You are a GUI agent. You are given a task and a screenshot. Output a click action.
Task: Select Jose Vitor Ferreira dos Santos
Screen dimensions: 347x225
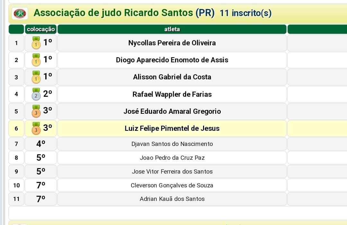(172, 172)
